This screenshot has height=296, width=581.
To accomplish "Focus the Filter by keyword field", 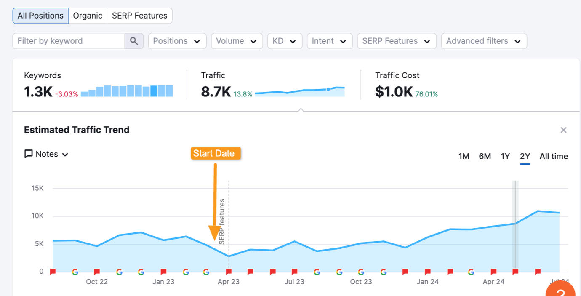I will 69,41.
